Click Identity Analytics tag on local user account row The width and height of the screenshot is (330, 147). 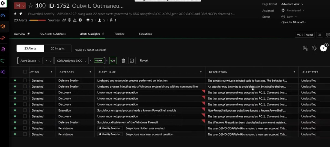click(x=110, y=134)
